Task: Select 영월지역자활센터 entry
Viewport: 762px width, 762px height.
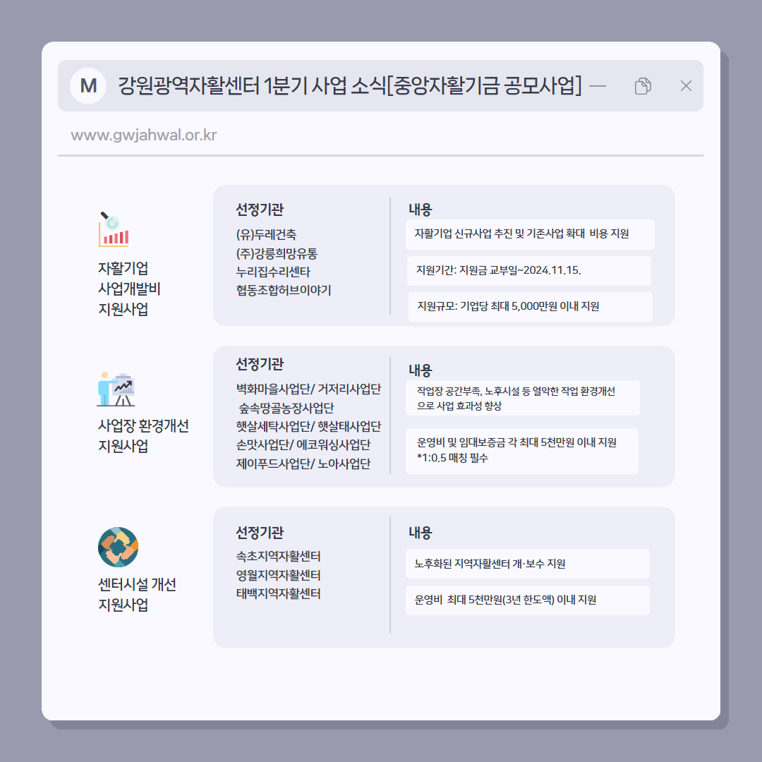Action: coord(279,575)
